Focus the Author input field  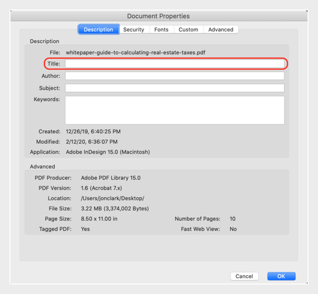[174, 76]
